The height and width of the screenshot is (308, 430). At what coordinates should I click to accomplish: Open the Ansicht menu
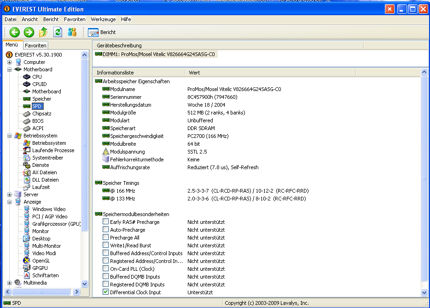(29, 19)
